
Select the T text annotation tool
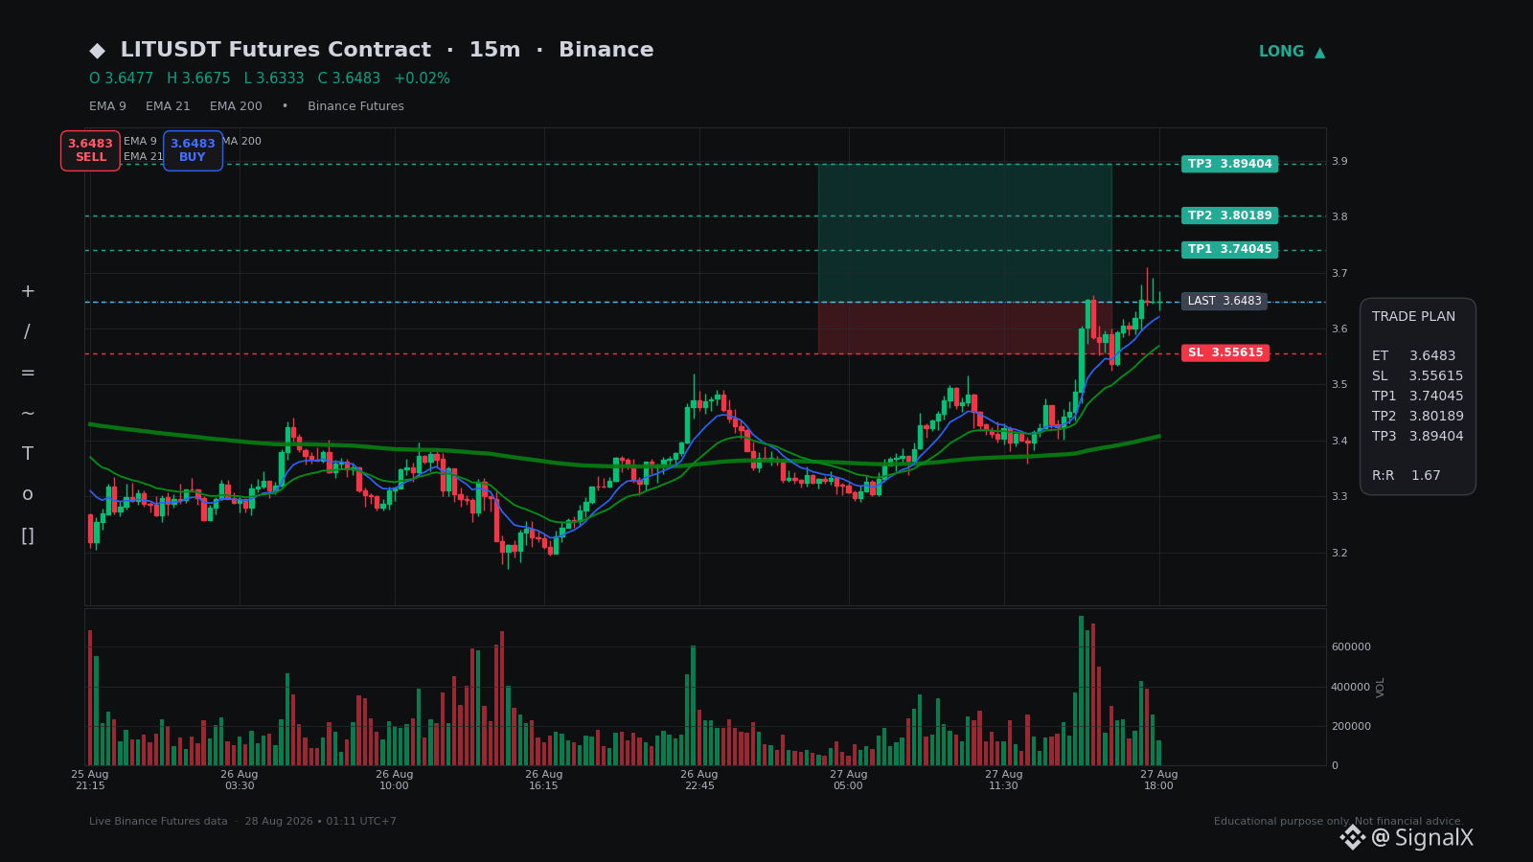28,454
